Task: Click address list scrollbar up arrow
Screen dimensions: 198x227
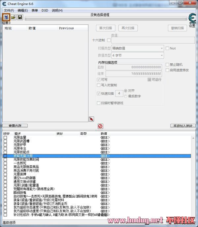Action: pyautogui.click(x=193, y=138)
